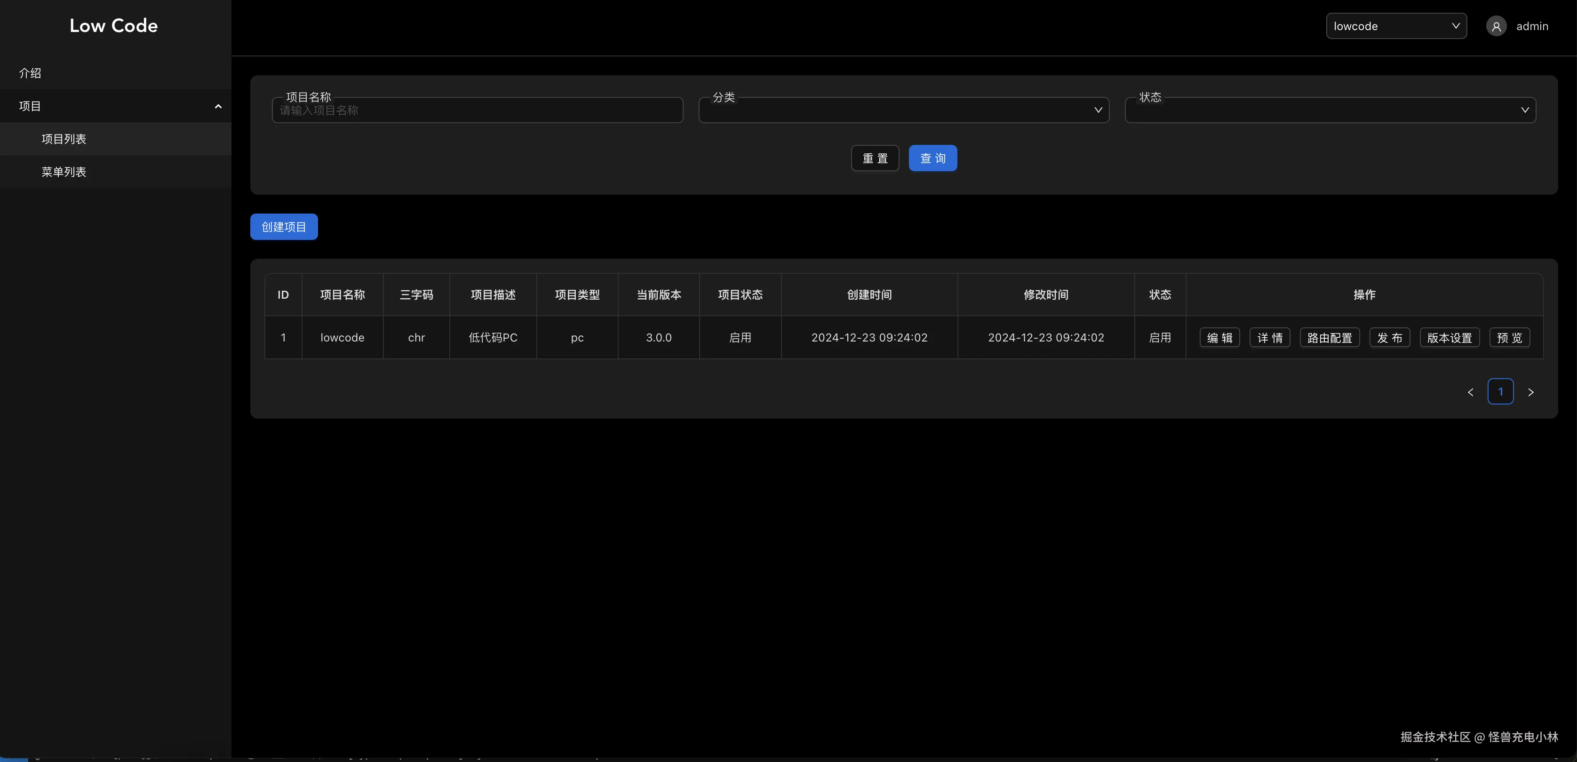Viewport: 1577px width, 762px height.
Task: Open the 分类 filter dropdown
Action: point(904,110)
